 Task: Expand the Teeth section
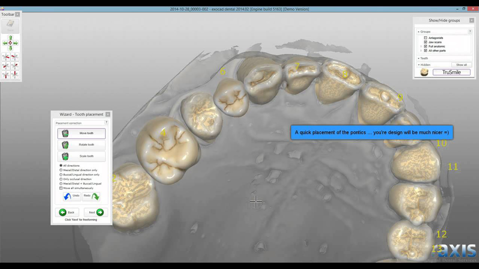[x=419, y=58]
